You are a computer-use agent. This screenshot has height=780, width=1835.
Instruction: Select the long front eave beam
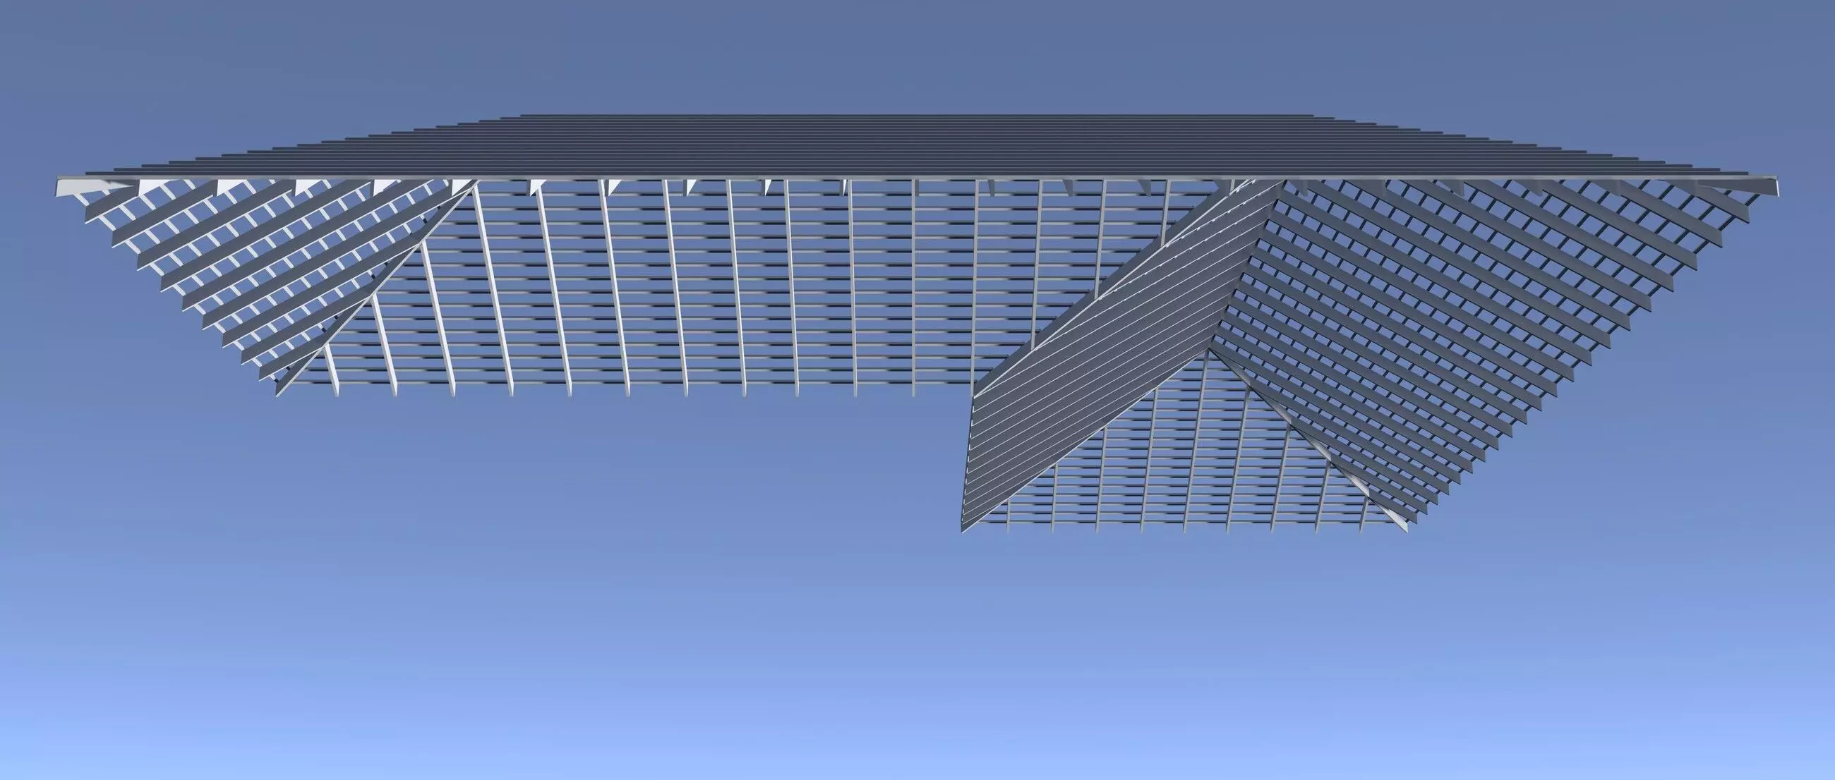(919, 178)
